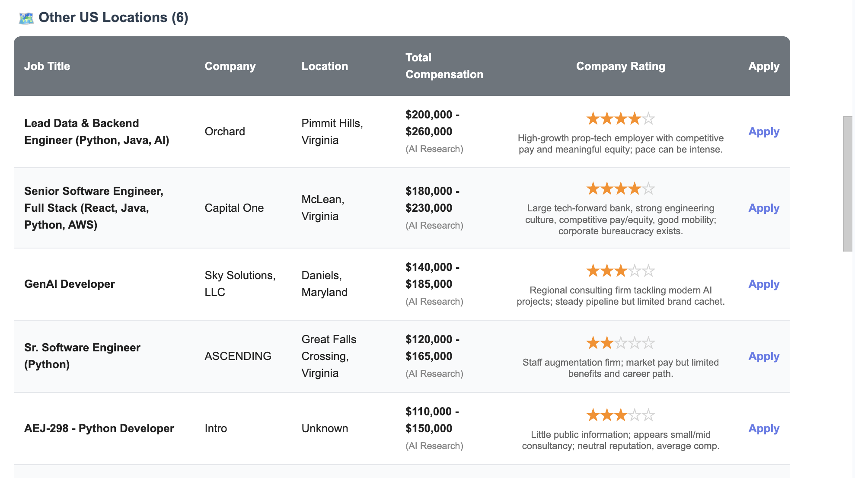Apply to Lead Data & Backend Engineer job
Viewport: 855px width, 478px height.
pyautogui.click(x=764, y=132)
